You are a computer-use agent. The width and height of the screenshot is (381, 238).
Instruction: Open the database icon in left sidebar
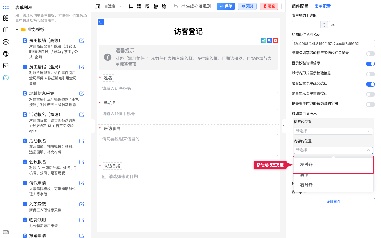pos(6,42)
